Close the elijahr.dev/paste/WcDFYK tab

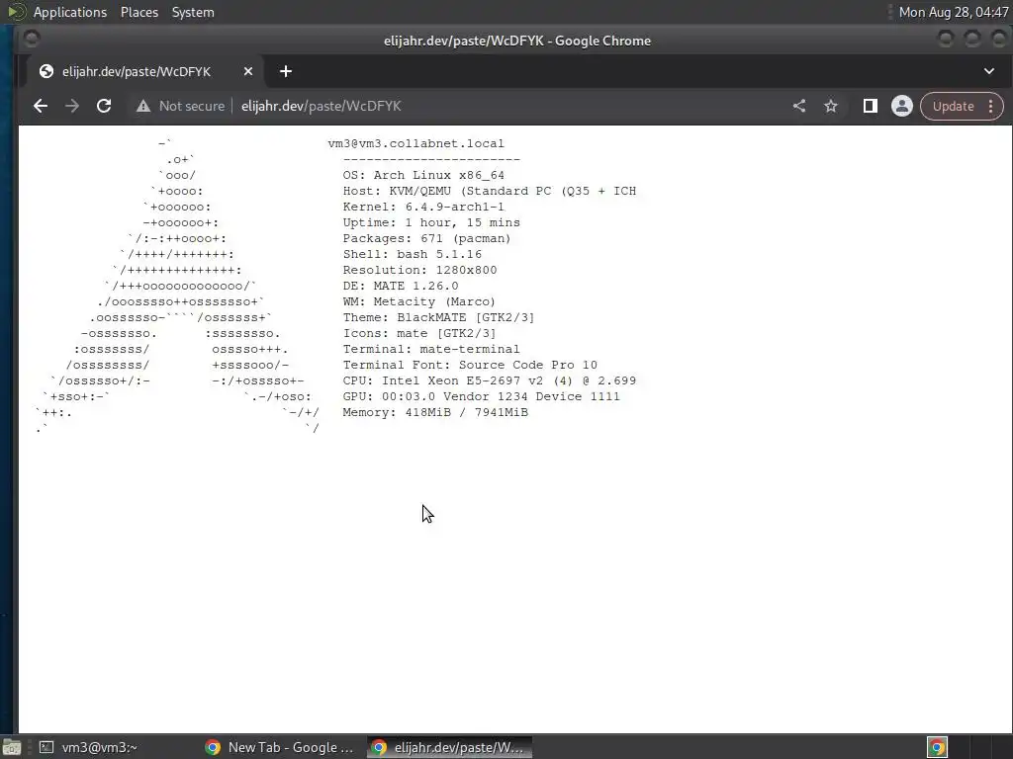(248, 71)
